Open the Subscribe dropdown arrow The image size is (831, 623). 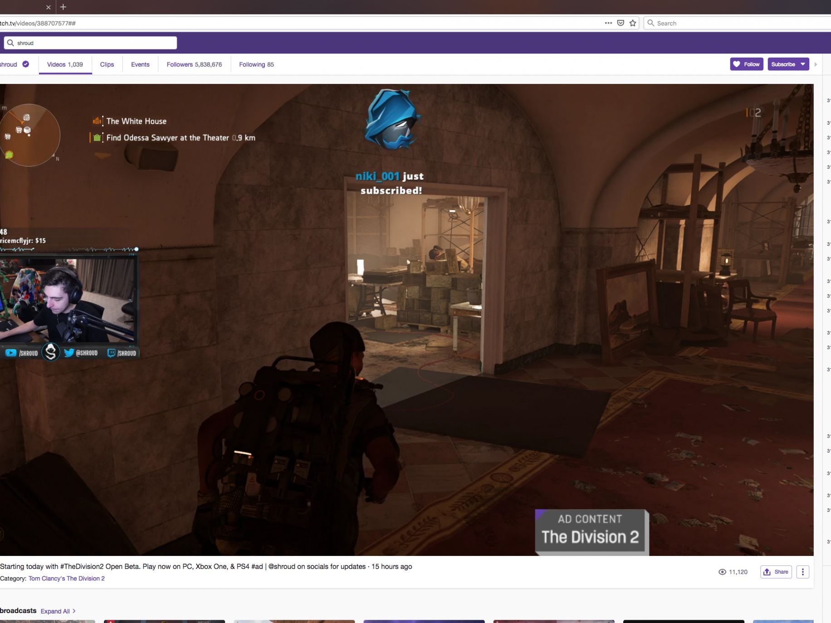point(803,64)
